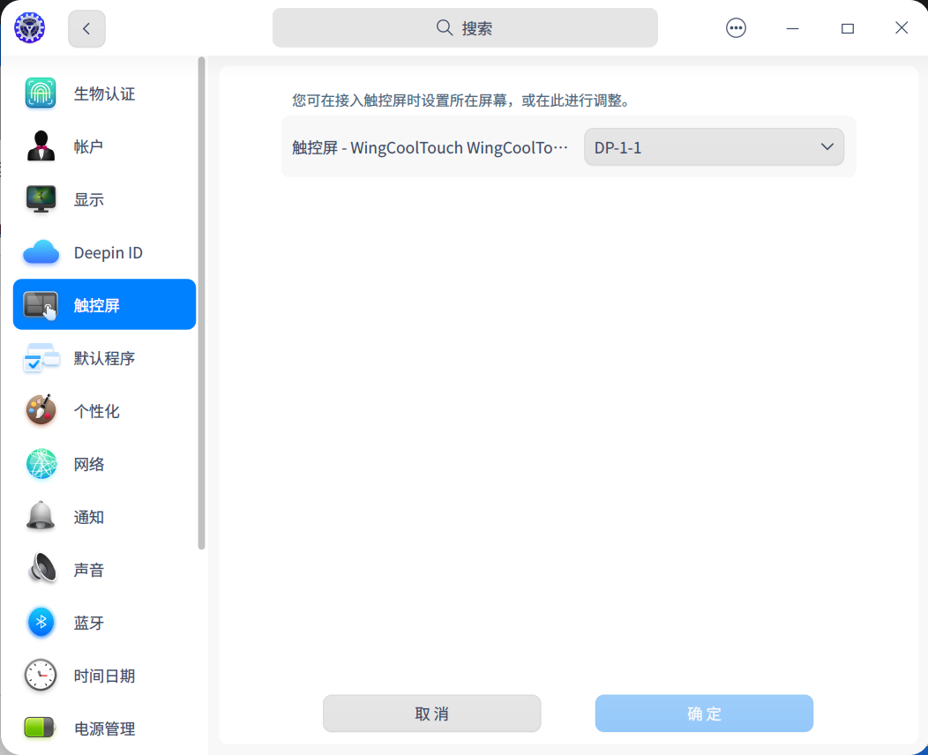The width and height of the screenshot is (928, 755).
Task: Click the back navigation arrow
Action: (86, 27)
